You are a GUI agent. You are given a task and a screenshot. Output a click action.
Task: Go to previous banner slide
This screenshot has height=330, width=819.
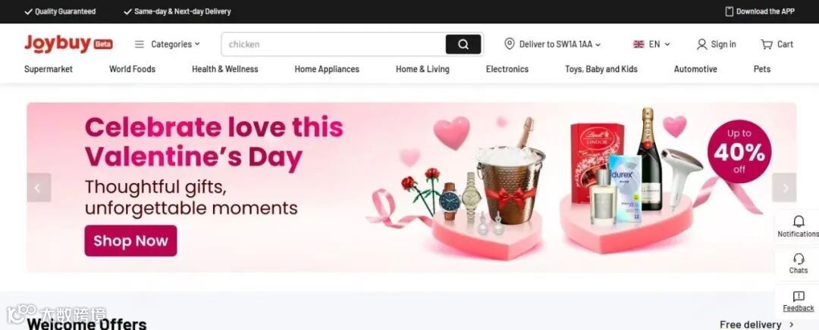click(39, 188)
